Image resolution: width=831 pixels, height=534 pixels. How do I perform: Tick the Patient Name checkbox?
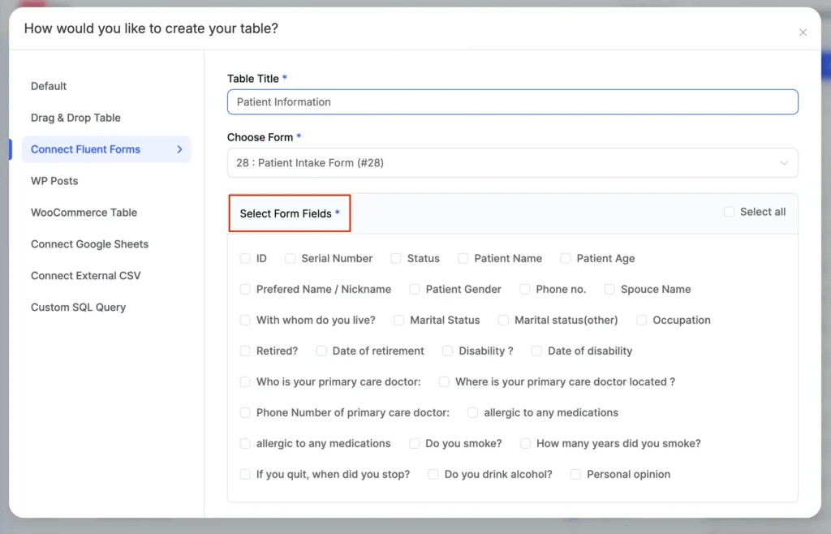[x=463, y=259]
